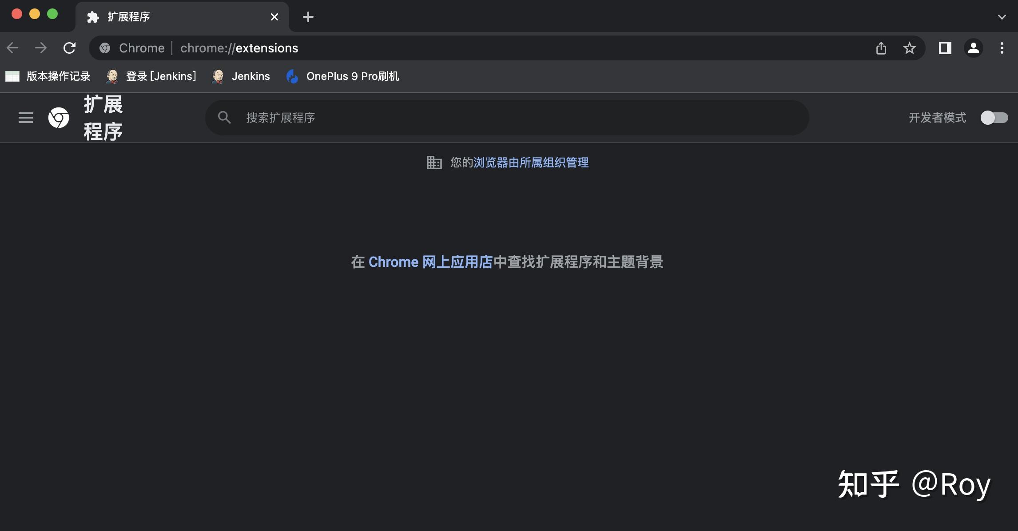Click the browser profile icon
1018x531 pixels.
[973, 47]
